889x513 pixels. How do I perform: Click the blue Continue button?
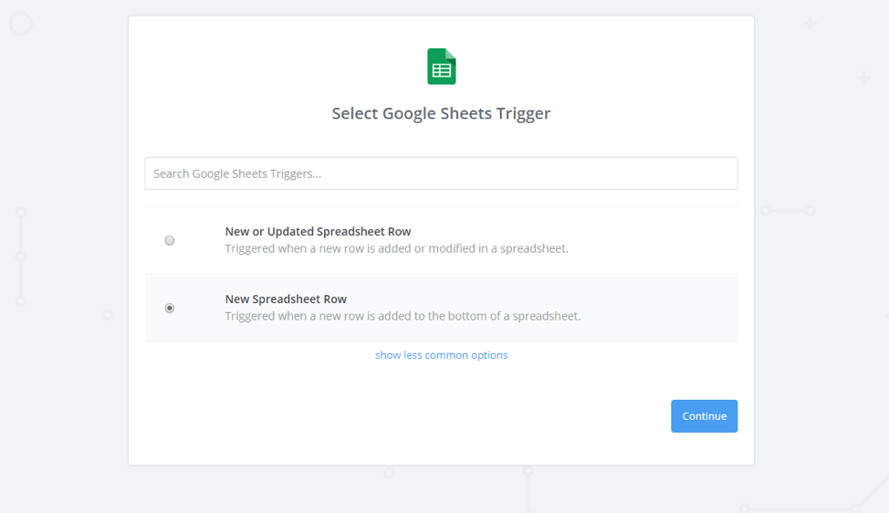coord(704,416)
